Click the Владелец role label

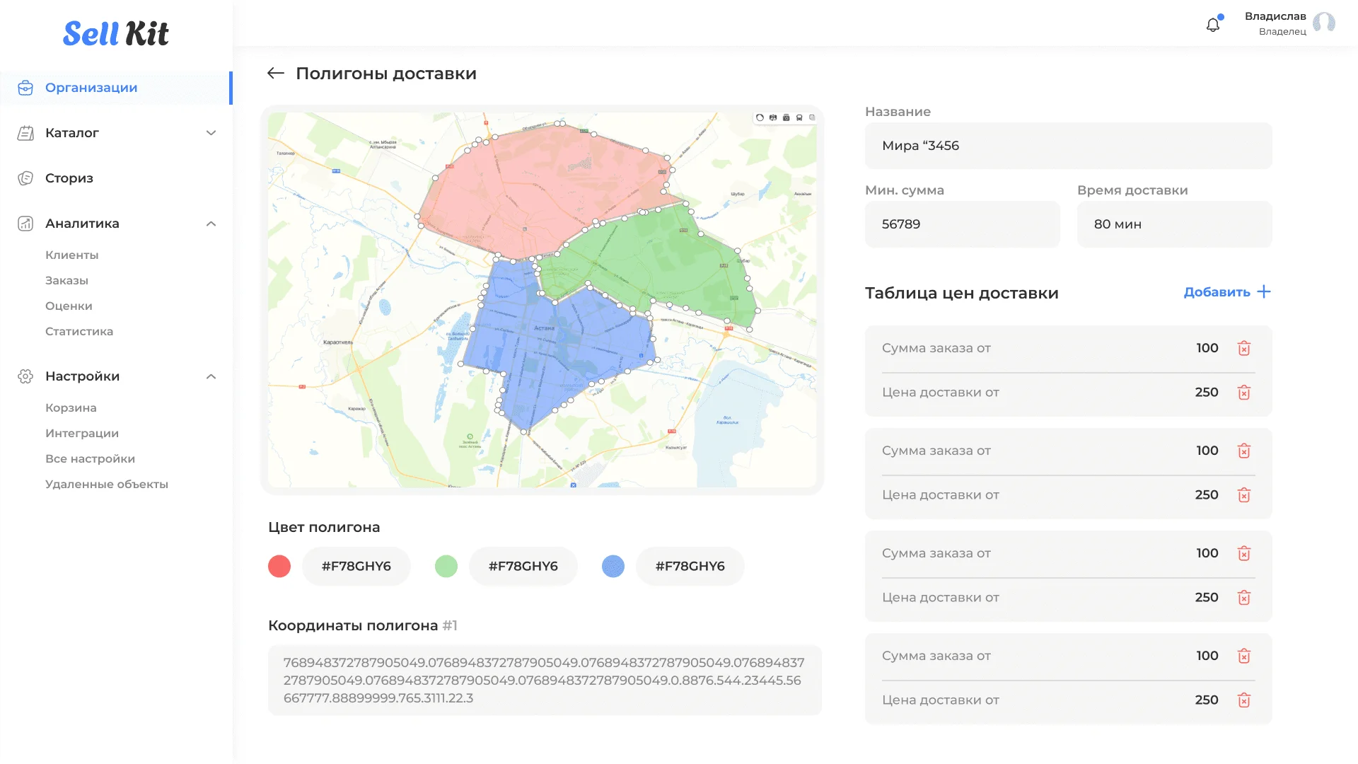1282,32
